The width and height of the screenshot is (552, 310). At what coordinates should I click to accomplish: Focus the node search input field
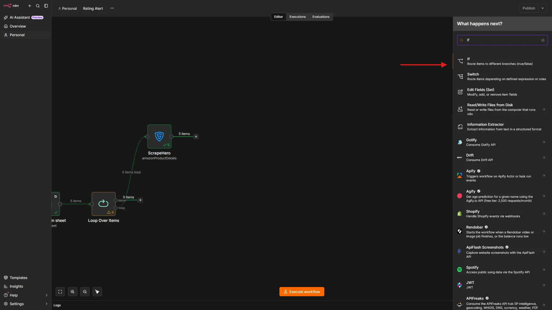502,40
